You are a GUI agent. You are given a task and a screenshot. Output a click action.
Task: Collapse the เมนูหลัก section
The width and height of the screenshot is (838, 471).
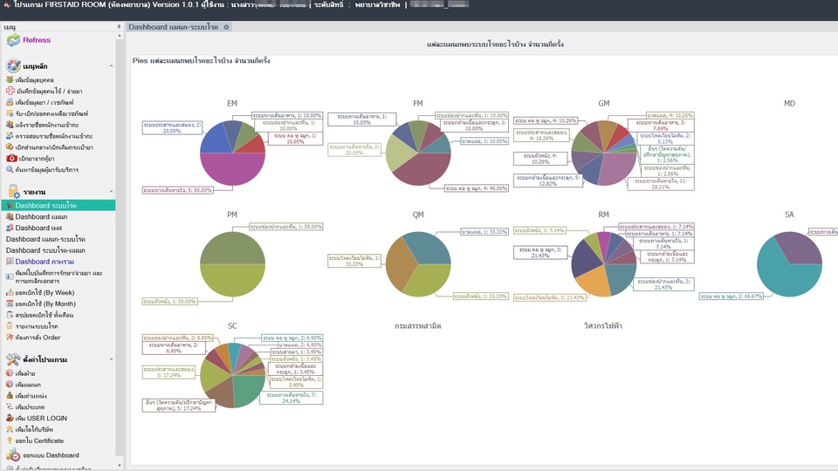[x=116, y=66]
